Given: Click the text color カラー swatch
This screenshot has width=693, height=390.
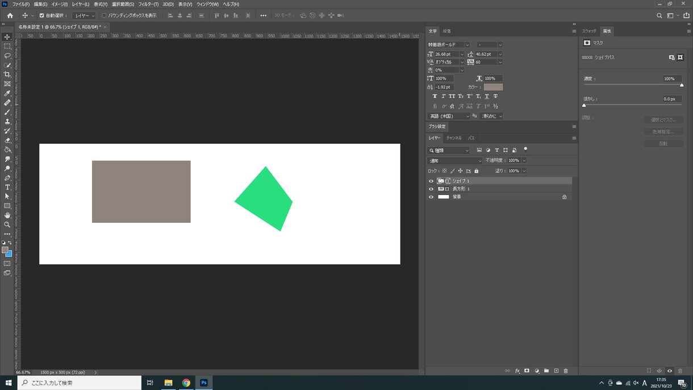Looking at the screenshot, I should [x=493, y=87].
